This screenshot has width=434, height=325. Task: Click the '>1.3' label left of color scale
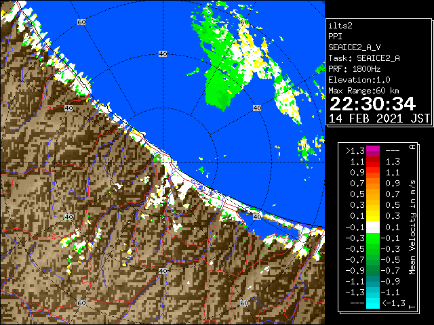pos(355,151)
